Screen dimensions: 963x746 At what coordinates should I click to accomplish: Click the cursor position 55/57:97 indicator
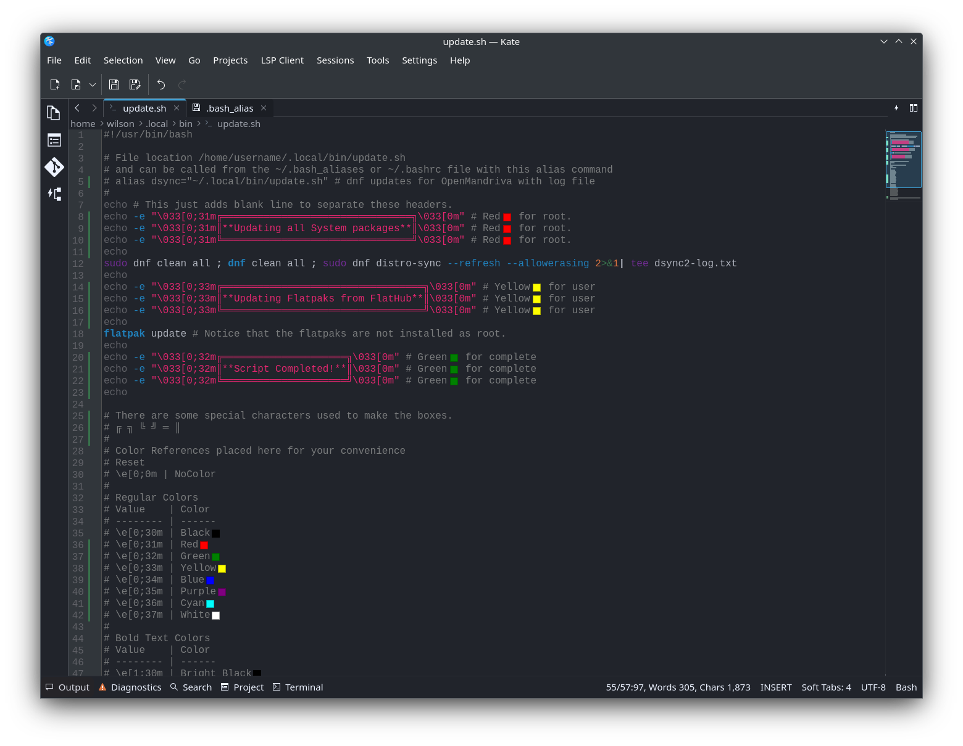pyautogui.click(x=678, y=687)
